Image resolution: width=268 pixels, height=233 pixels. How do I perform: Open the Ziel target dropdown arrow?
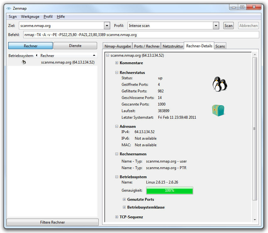click(x=107, y=26)
